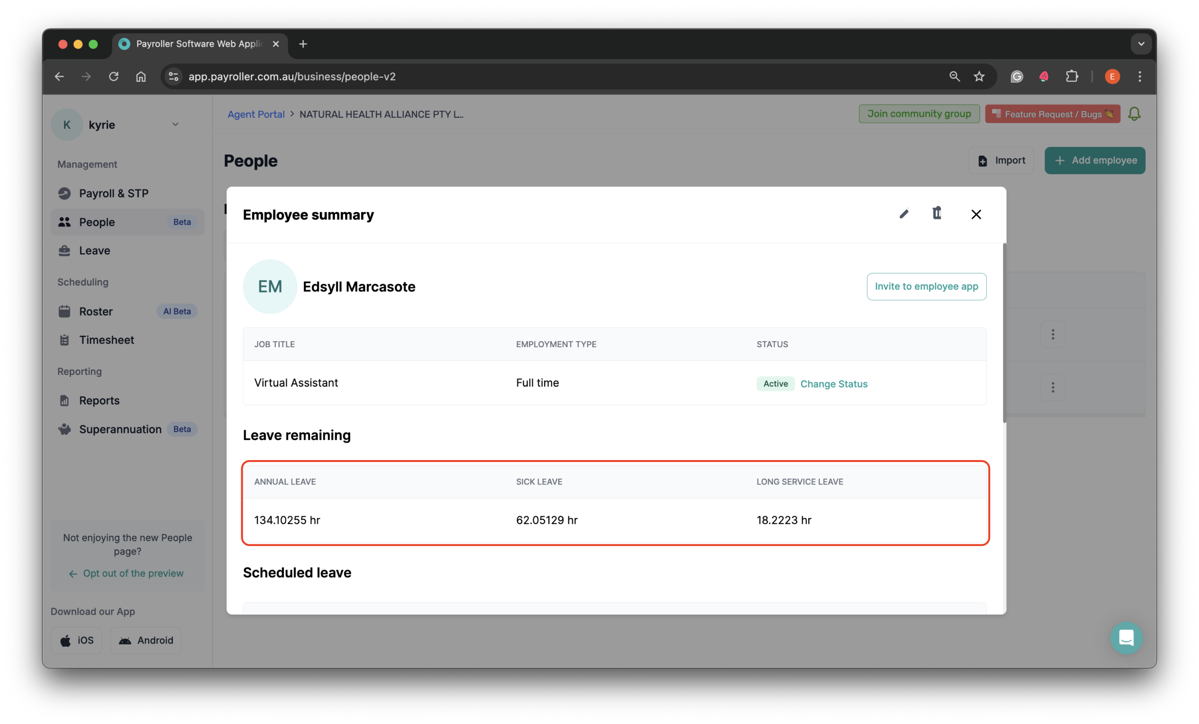The height and width of the screenshot is (724, 1199).
Task: Expand the kyrie account dropdown
Action: (175, 124)
